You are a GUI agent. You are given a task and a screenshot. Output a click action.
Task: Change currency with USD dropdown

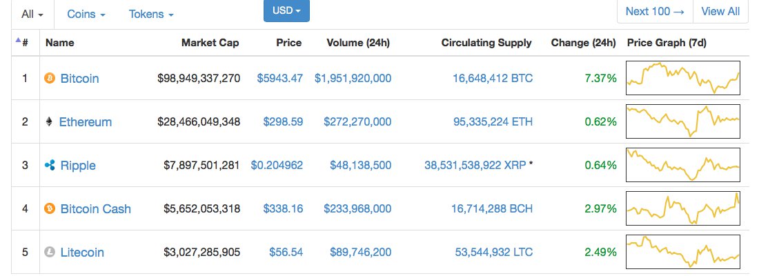pyautogui.click(x=286, y=11)
